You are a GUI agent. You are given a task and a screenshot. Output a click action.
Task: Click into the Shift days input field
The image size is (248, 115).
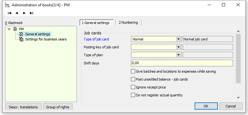coord(182,63)
